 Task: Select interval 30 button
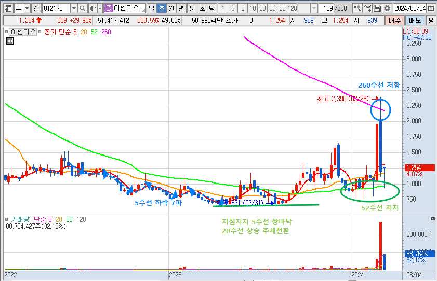pos(273,8)
